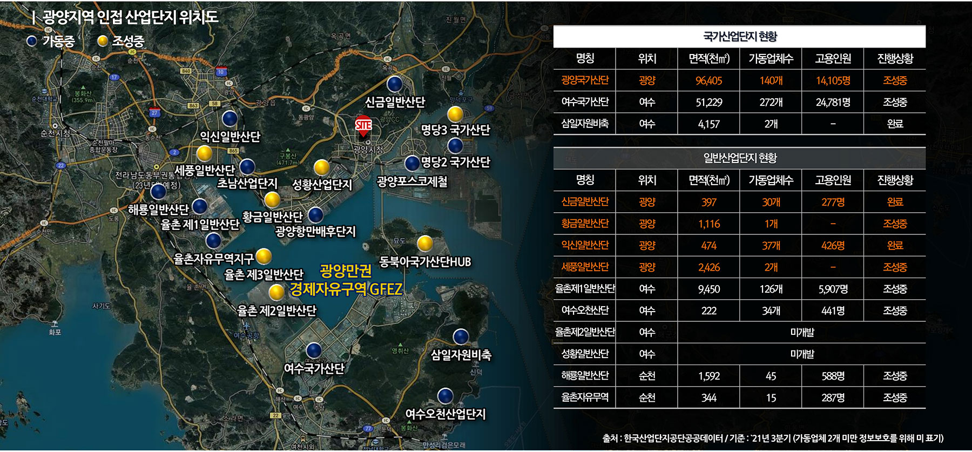
Task: Click area value 1,116 in 황금일반산단 row
Action: [709, 224]
